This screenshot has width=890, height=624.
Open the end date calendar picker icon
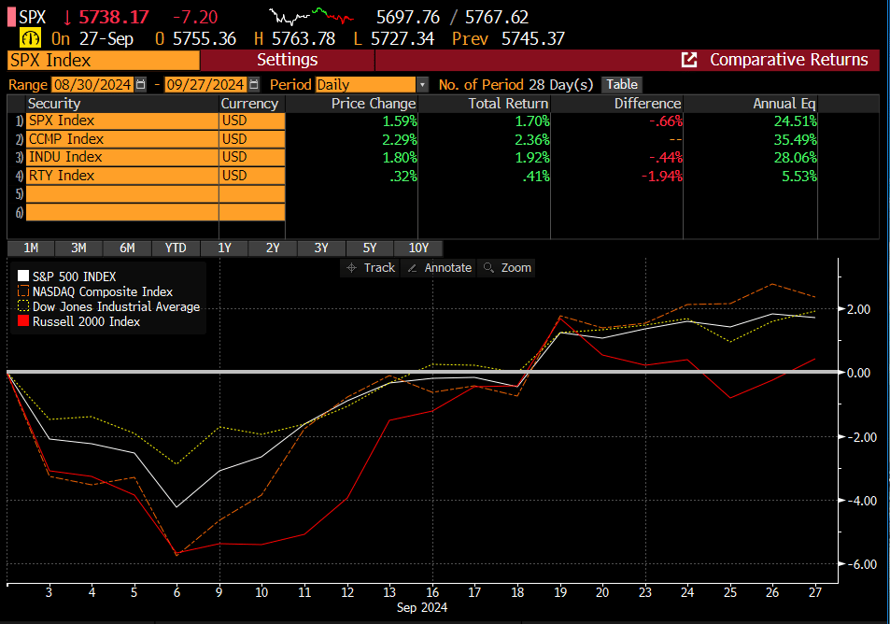(x=254, y=85)
